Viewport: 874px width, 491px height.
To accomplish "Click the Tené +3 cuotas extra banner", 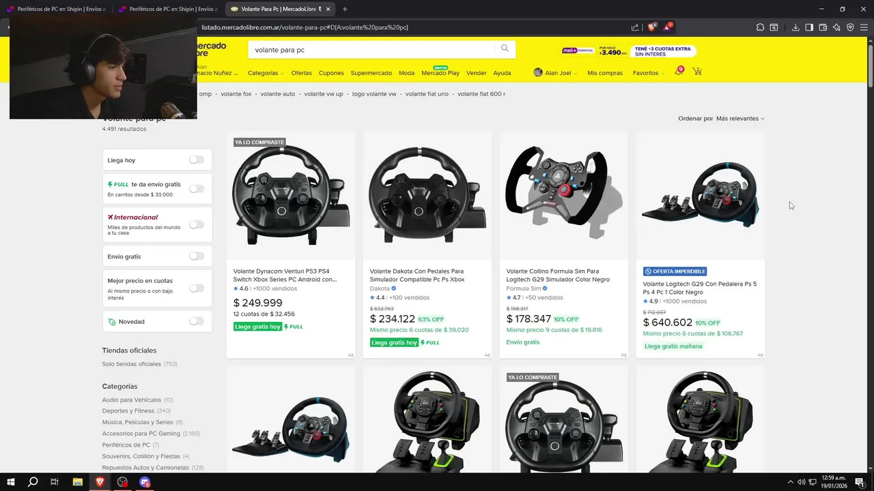I will click(x=663, y=51).
